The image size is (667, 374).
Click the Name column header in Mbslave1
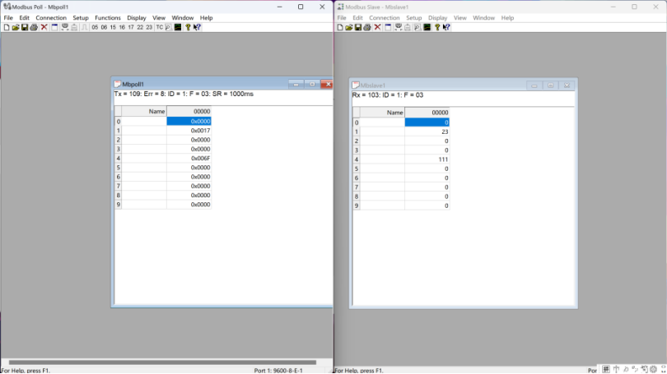(x=382, y=113)
